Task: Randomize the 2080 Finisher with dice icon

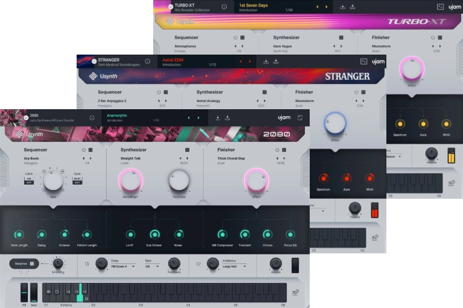Action: coord(284,150)
